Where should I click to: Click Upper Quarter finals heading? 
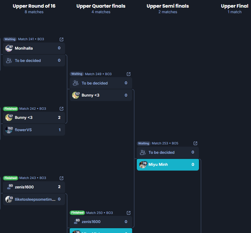[101, 6]
